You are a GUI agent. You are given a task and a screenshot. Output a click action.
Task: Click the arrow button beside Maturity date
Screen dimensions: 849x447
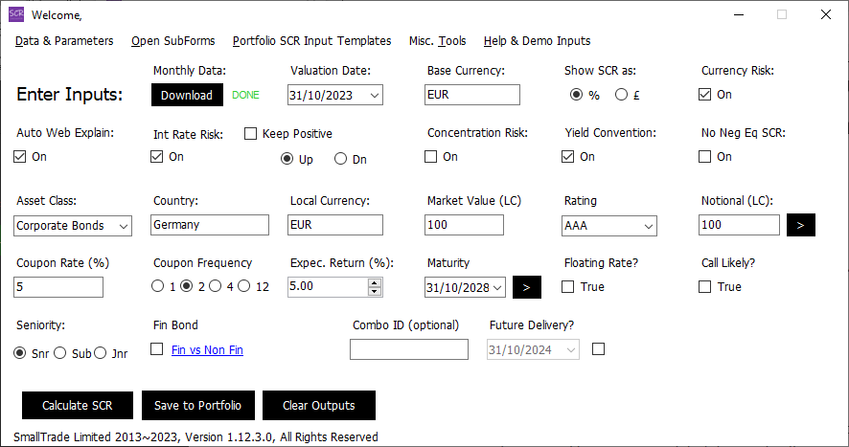[527, 287]
